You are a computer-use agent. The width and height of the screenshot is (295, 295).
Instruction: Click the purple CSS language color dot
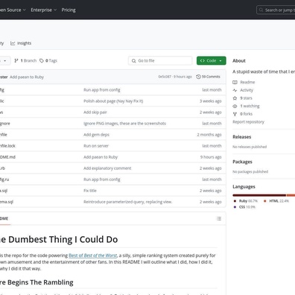pyautogui.click(x=235, y=207)
